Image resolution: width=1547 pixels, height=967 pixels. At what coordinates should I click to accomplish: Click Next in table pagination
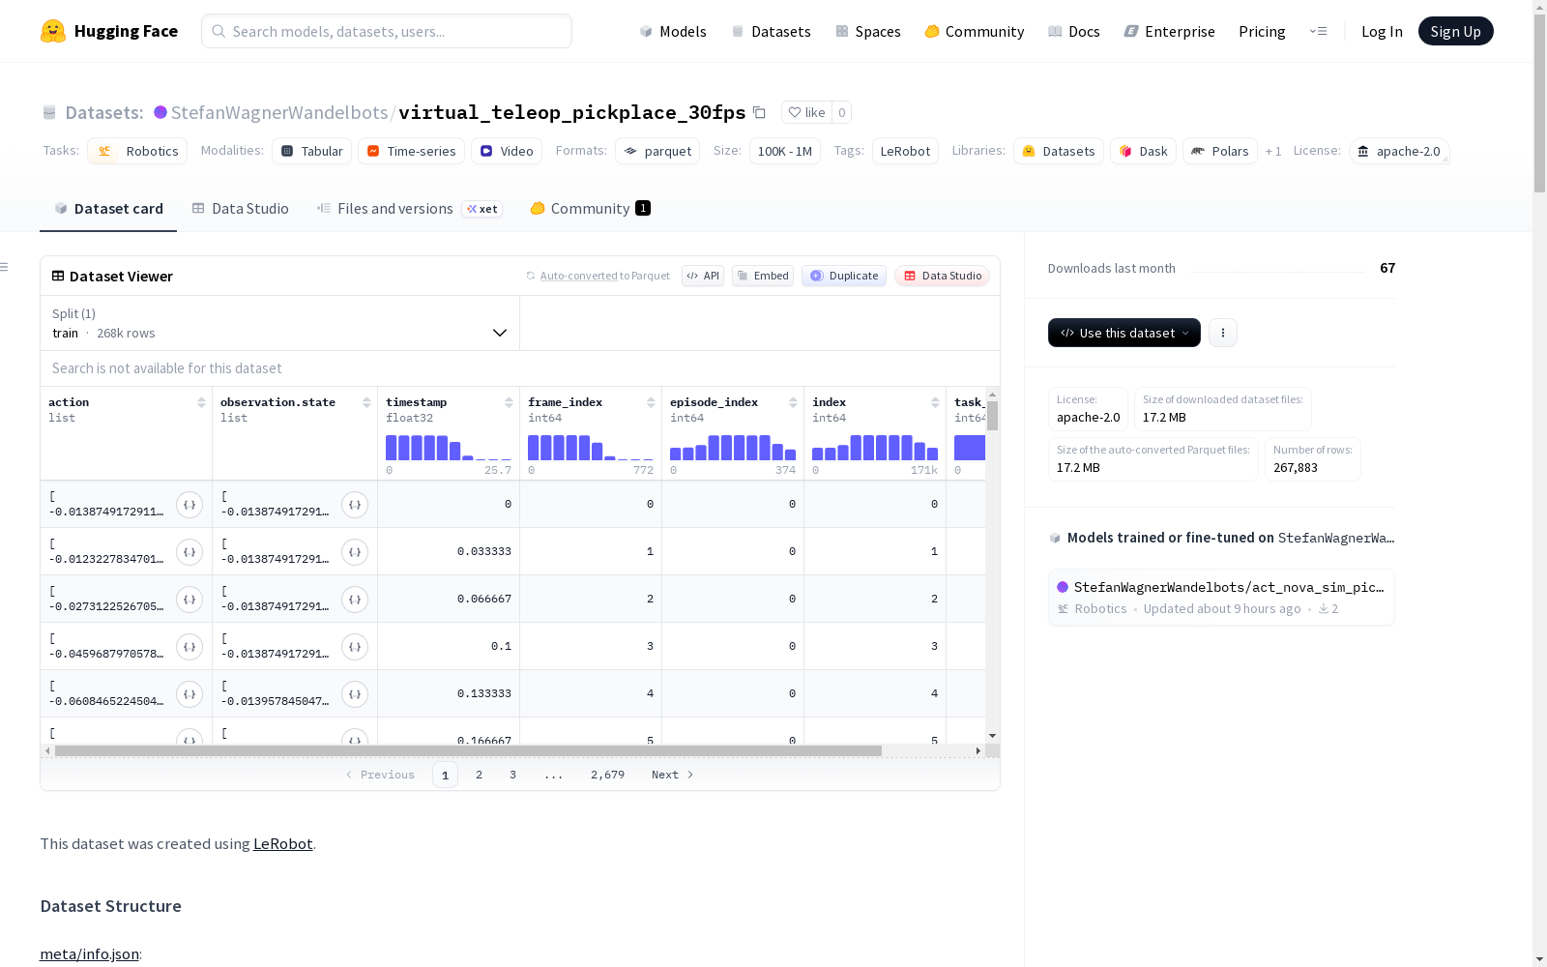pyautogui.click(x=673, y=775)
